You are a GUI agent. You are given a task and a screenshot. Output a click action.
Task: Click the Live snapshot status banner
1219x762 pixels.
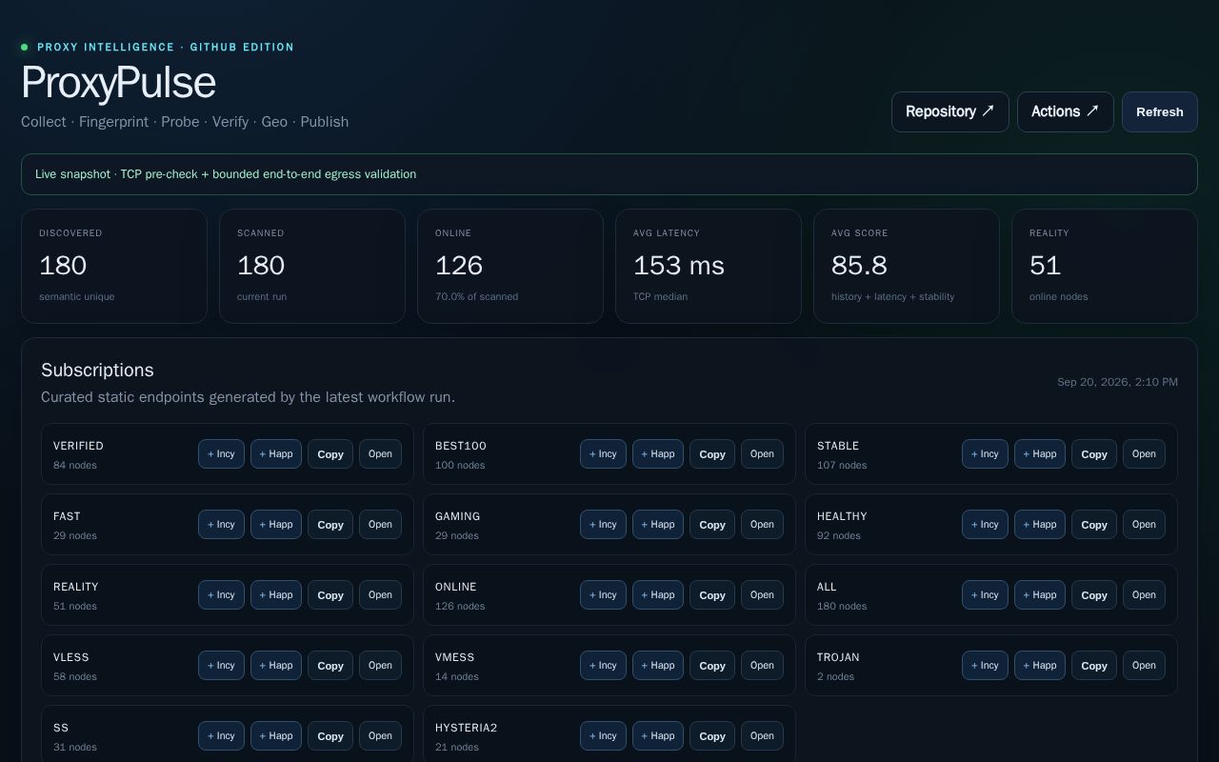coord(609,174)
